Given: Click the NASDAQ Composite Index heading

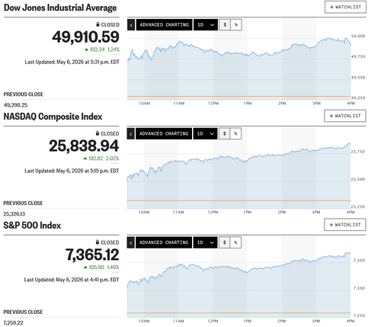Looking at the screenshot, I should pos(53,117).
